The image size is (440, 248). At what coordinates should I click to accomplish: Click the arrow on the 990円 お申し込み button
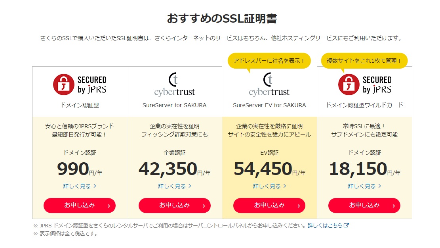pos(109,206)
